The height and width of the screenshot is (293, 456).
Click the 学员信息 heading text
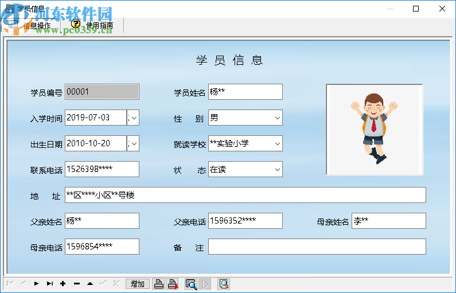(229, 60)
